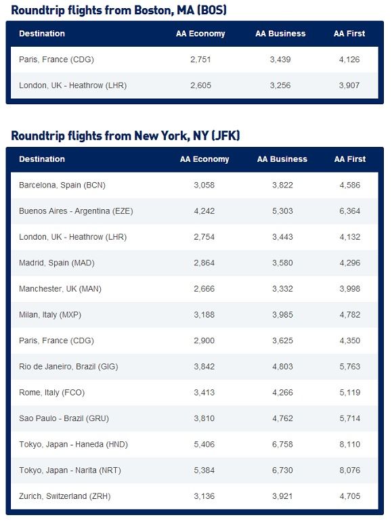The height and width of the screenshot is (526, 392).
Task: Click the Zurich, Switzerland (ZRH) destination
Action: pyautogui.click(x=65, y=496)
